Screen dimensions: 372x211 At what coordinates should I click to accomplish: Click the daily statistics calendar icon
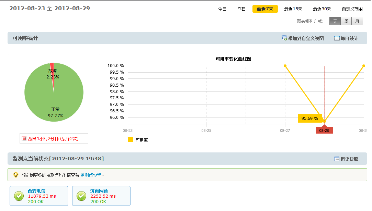337,38
